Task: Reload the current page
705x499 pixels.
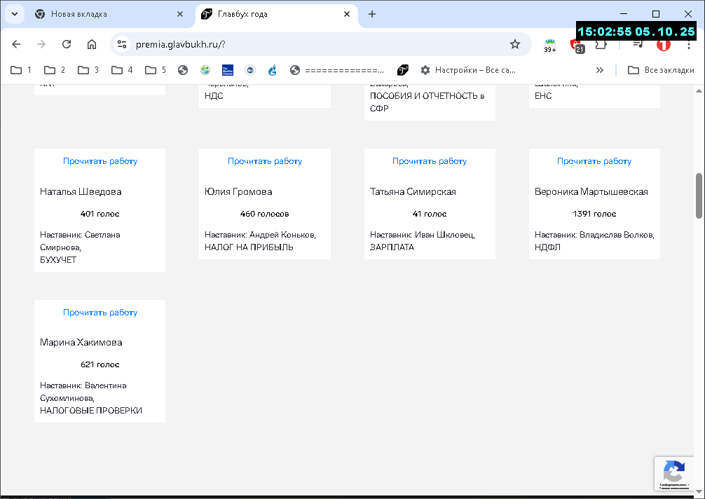Action: (x=67, y=44)
